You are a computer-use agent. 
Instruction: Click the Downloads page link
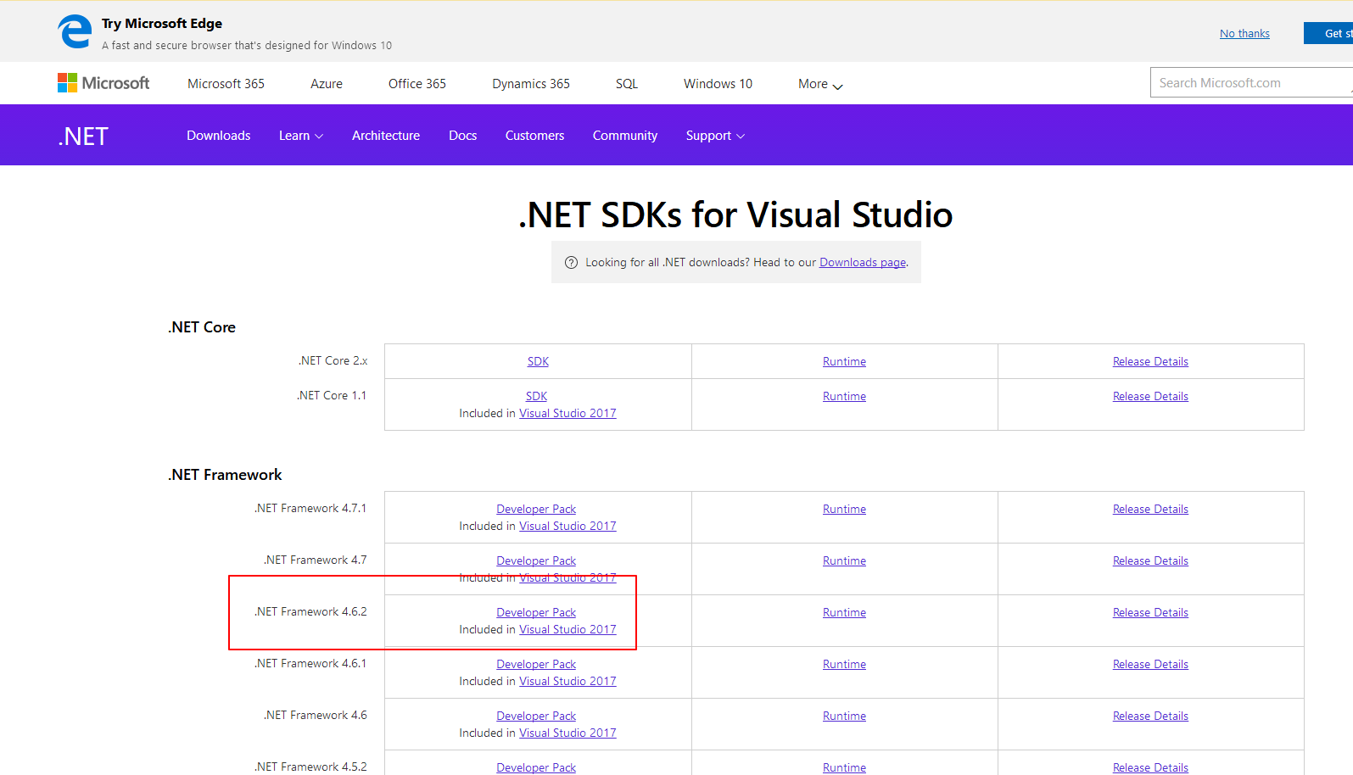pyautogui.click(x=862, y=263)
